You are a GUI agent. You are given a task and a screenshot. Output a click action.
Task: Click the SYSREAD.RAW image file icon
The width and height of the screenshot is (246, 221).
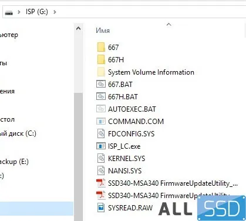click(101, 207)
